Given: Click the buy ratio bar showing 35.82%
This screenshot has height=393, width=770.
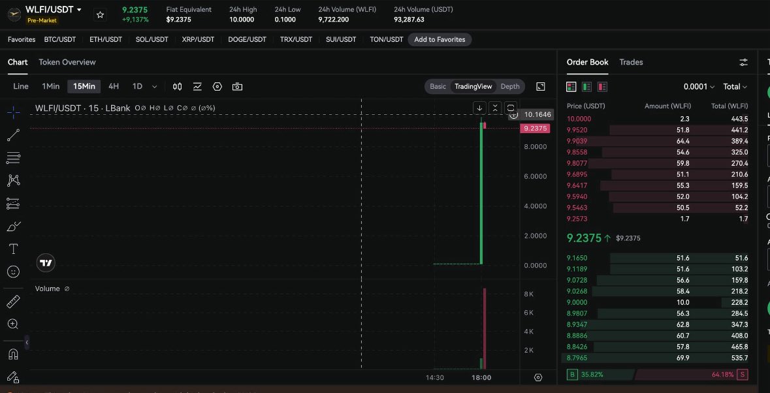Looking at the screenshot, I should (601, 375).
